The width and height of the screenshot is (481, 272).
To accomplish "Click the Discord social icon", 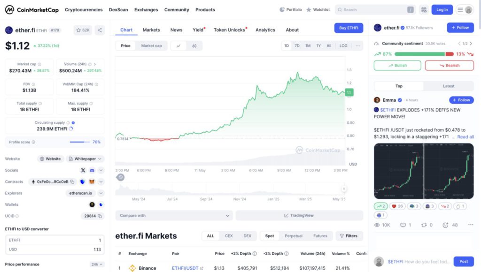I will point(92,170).
